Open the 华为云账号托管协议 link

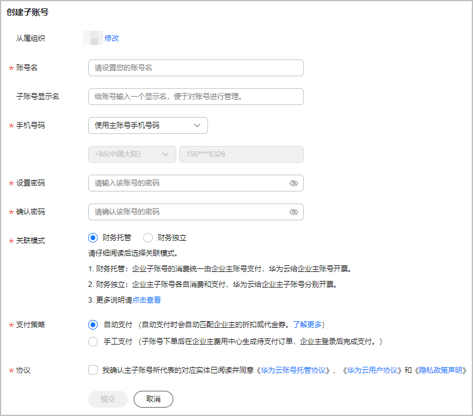(x=294, y=371)
